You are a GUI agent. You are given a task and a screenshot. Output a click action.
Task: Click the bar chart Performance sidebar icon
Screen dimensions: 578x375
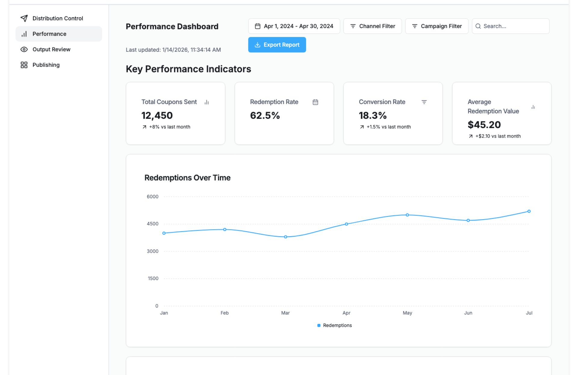pyautogui.click(x=24, y=34)
